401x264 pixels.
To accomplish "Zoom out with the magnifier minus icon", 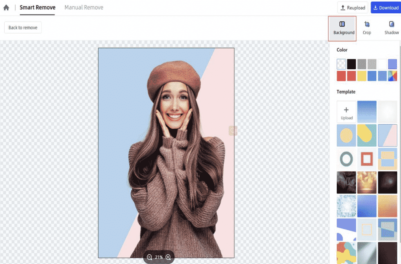I will [x=149, y=257].
